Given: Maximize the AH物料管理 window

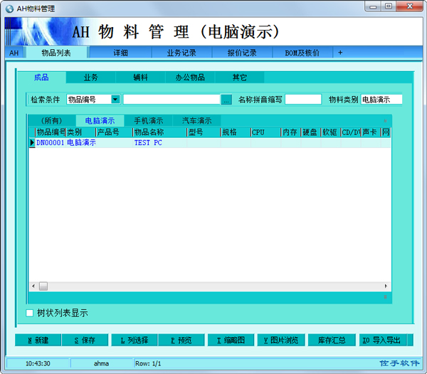Looking at the screenshot, I should [389, 6].
